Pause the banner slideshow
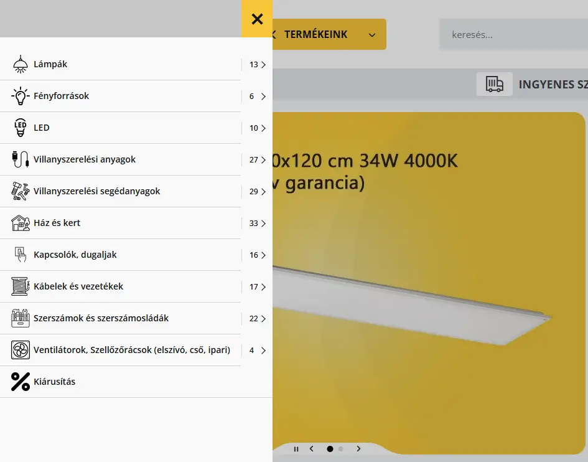588x462 pixels. pos(296,449)
